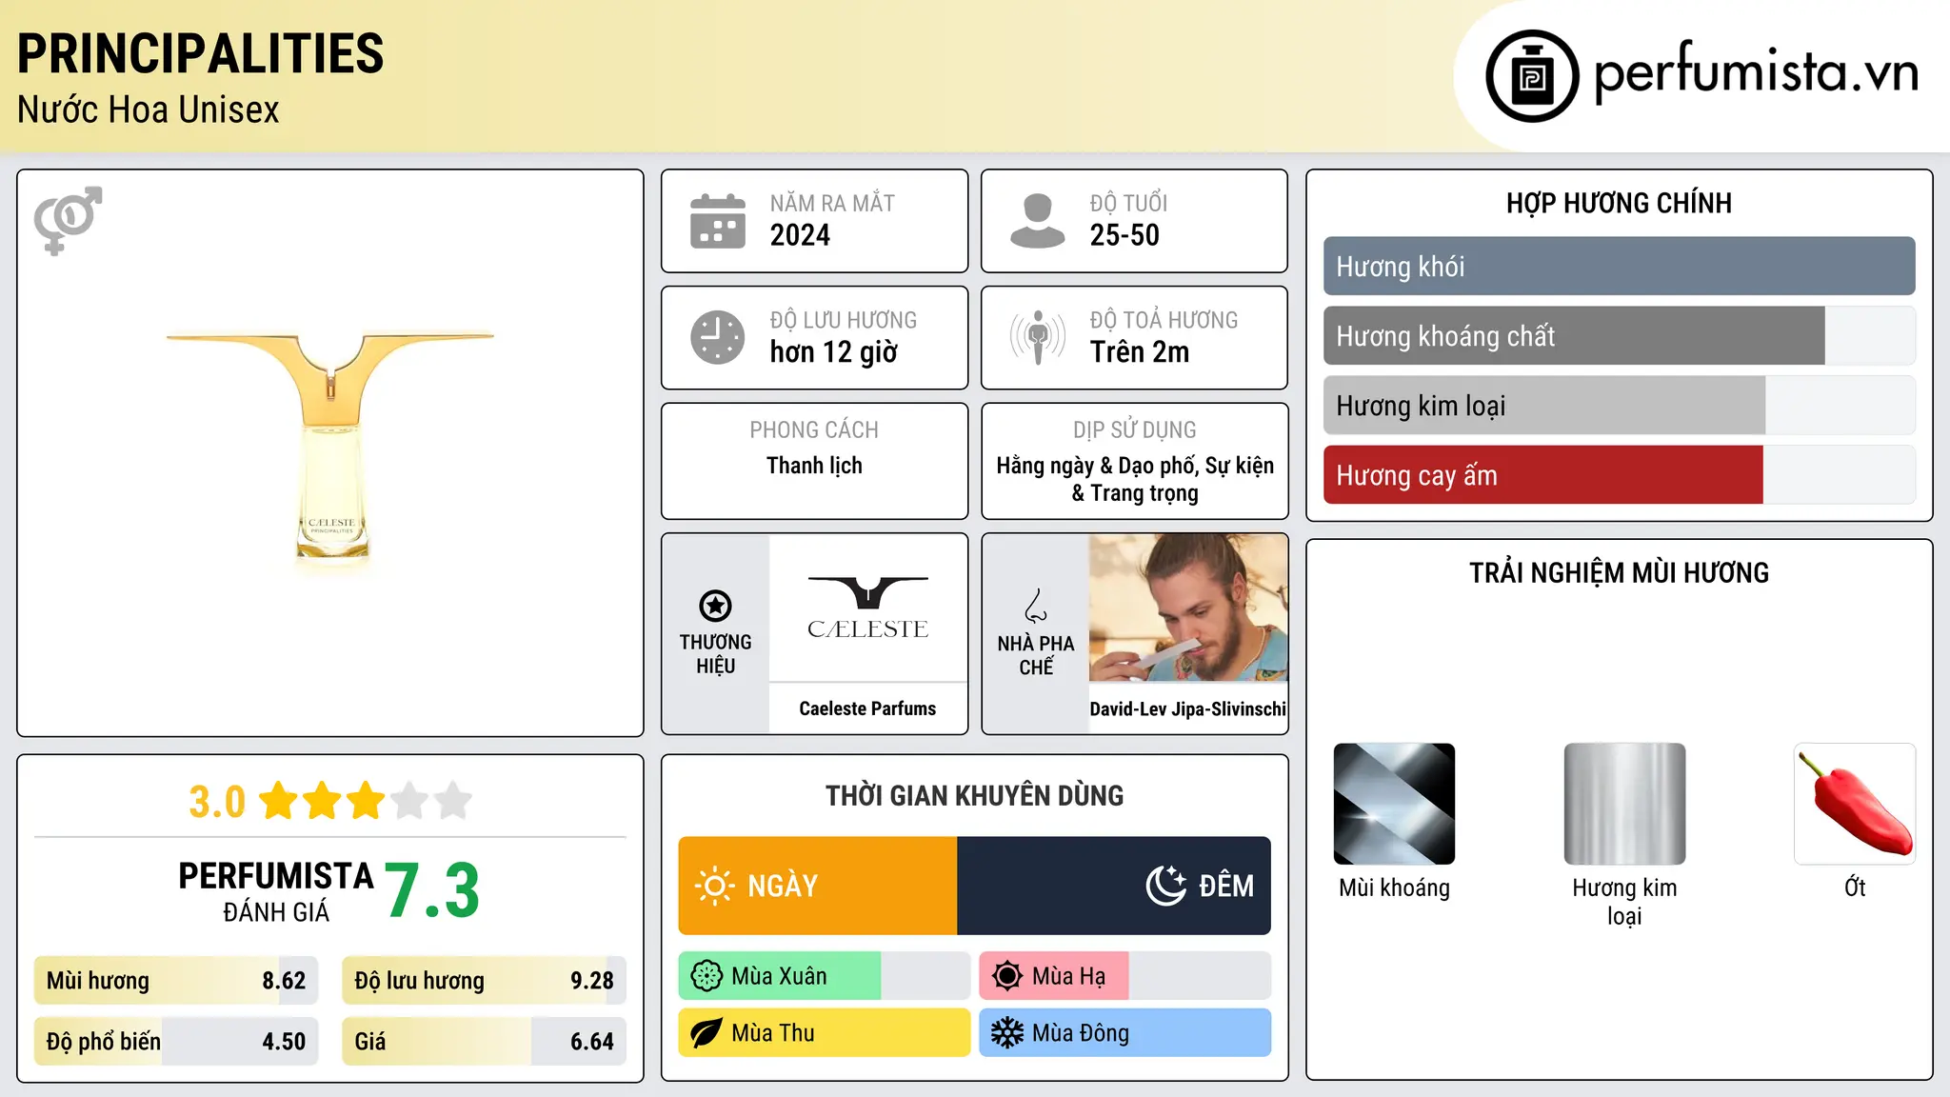Screen dimensions: 1950x1097
Task: Click the HỢP HƯƠNG CHÍNH heading
Action: (1619, 203)
